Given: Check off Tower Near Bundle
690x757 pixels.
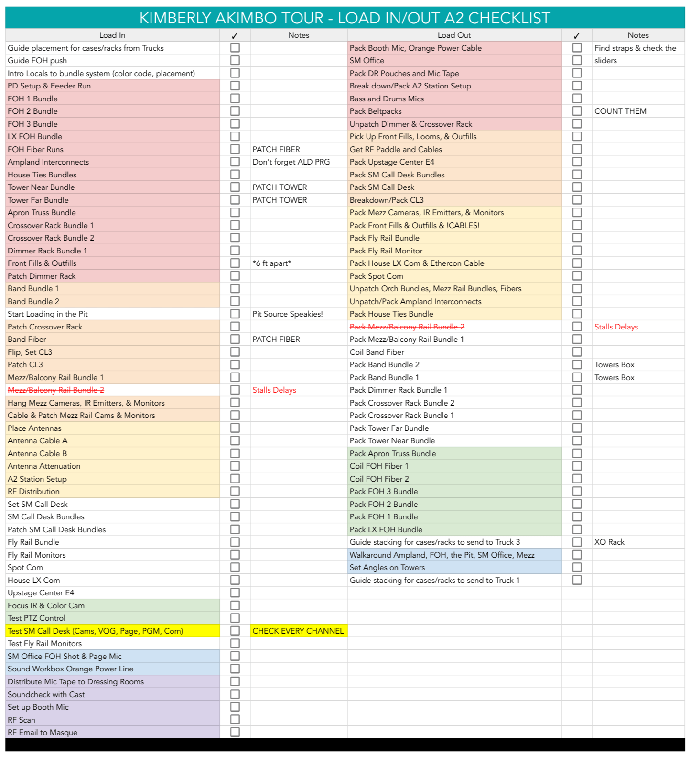Looking at the screenshot, I should click(x=235, y=187).
